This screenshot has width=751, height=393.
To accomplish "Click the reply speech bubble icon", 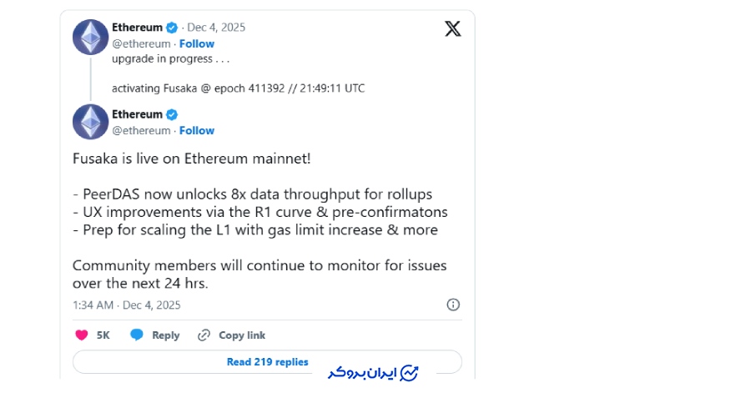I will pos(137,335).
